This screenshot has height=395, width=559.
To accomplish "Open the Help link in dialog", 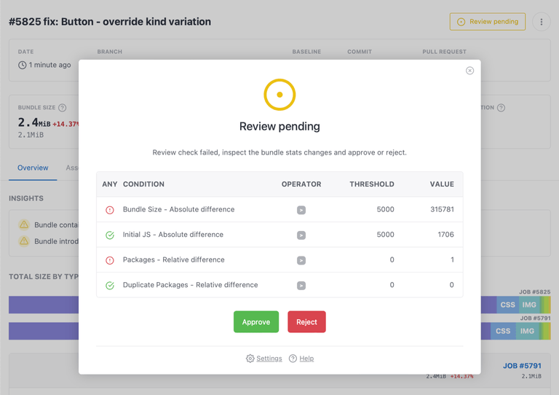I will click(x=306, y=359).
